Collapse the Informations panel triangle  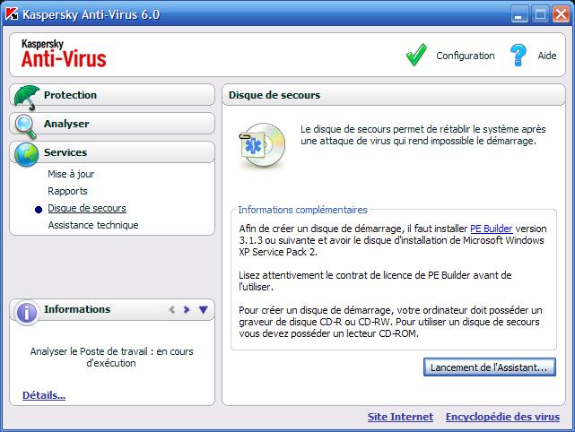[x=203, y=309]
